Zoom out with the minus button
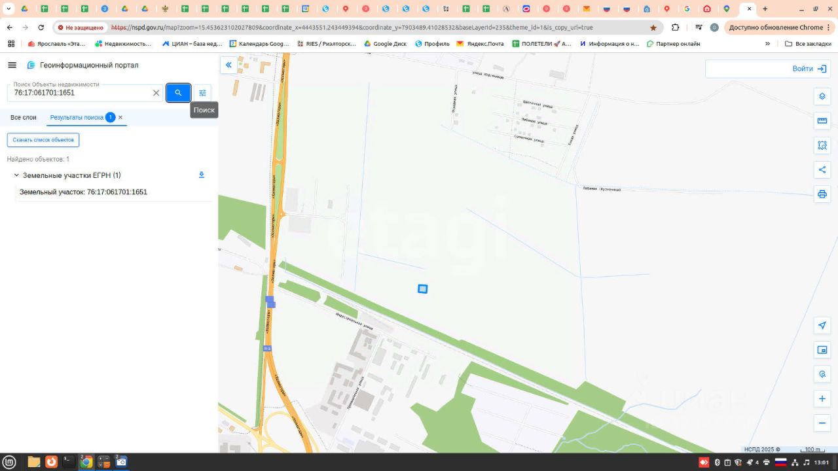The image size is (838, 471). 822,423
